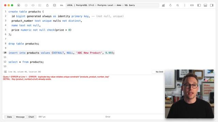Switch to the Data tab

click(9, 117)
